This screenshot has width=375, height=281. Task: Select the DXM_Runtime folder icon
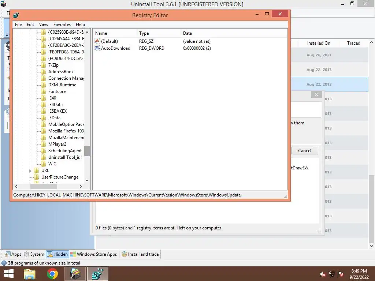43,85
